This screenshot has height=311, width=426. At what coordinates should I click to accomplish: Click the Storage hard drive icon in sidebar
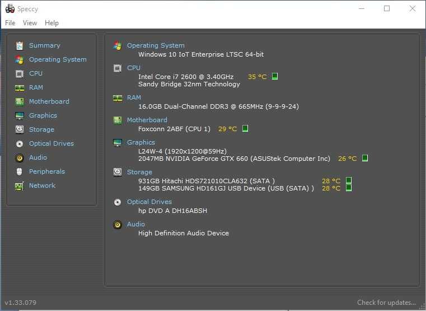19,129
